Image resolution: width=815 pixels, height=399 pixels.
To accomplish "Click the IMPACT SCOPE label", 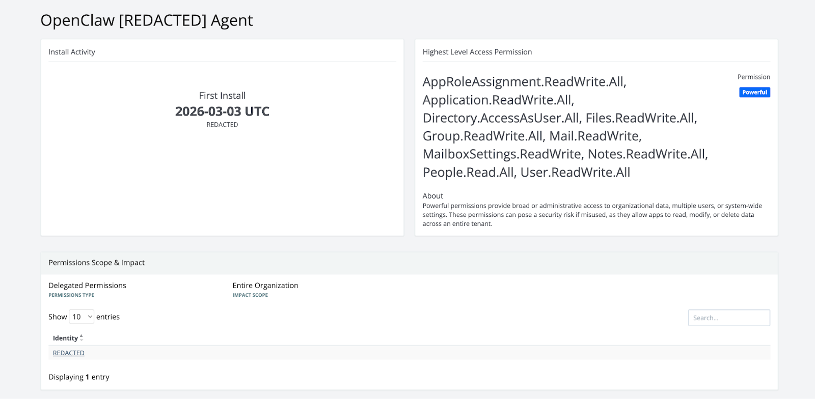I will coord(250,295).
